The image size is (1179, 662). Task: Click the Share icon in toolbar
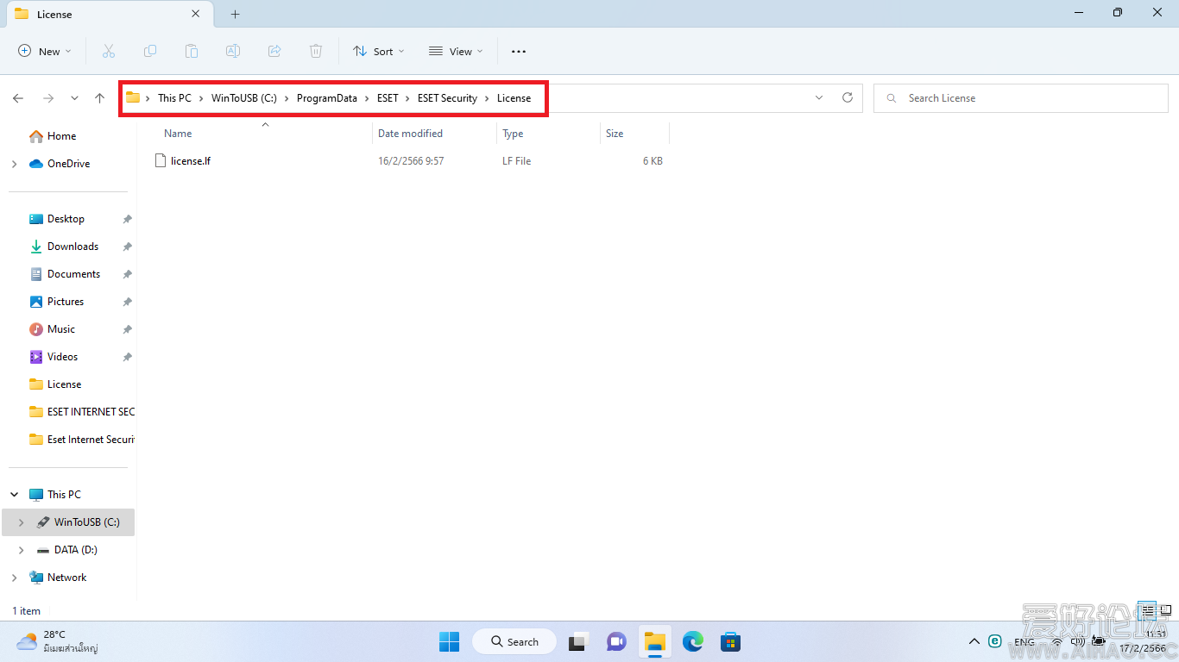(274, 52)
